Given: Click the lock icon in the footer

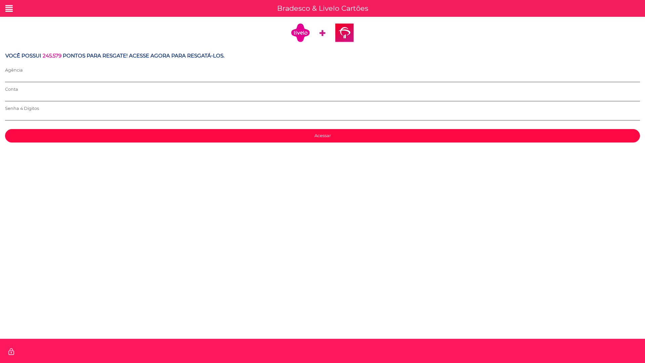Looking at the screenshot, I should click(11, 352).
